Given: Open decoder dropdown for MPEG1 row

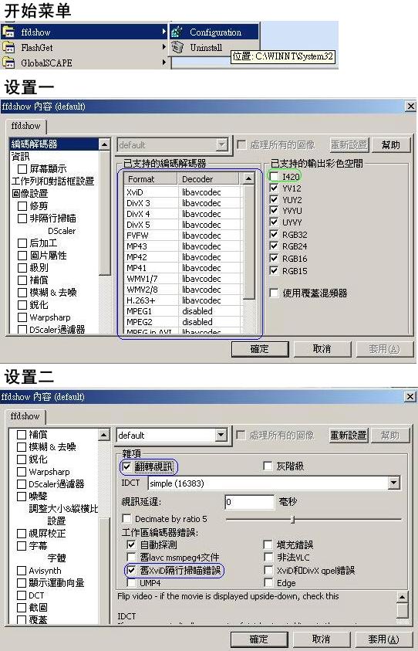Looking at the screenshot, I should [x=210, y=311].
